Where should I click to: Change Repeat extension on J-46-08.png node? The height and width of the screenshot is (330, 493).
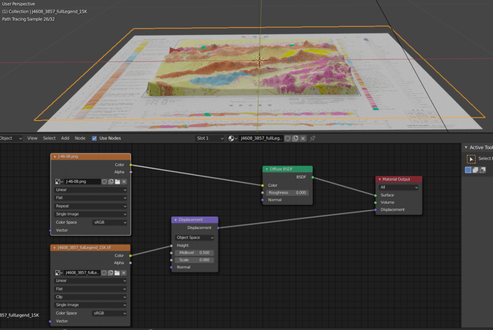tap(90, 206)
